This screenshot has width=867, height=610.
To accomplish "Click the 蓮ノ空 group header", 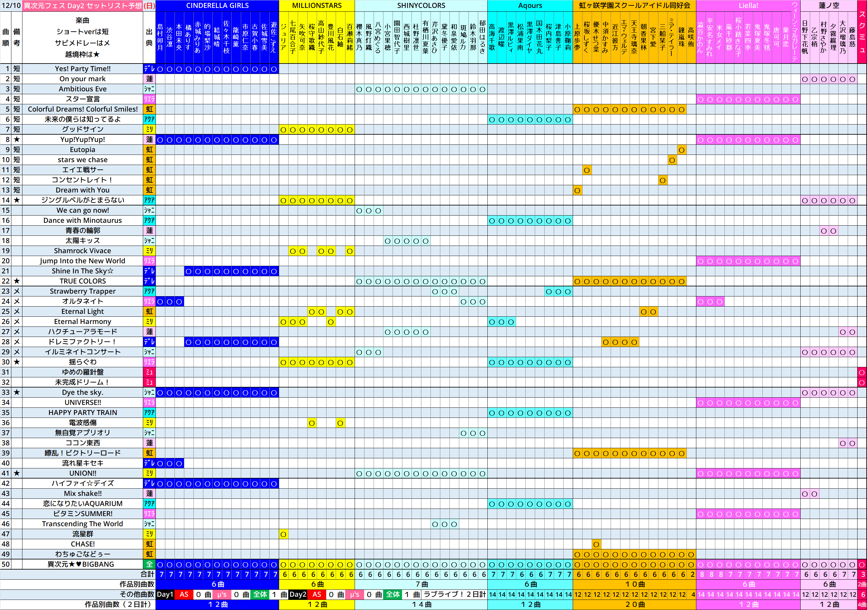I will coord(828,6).
